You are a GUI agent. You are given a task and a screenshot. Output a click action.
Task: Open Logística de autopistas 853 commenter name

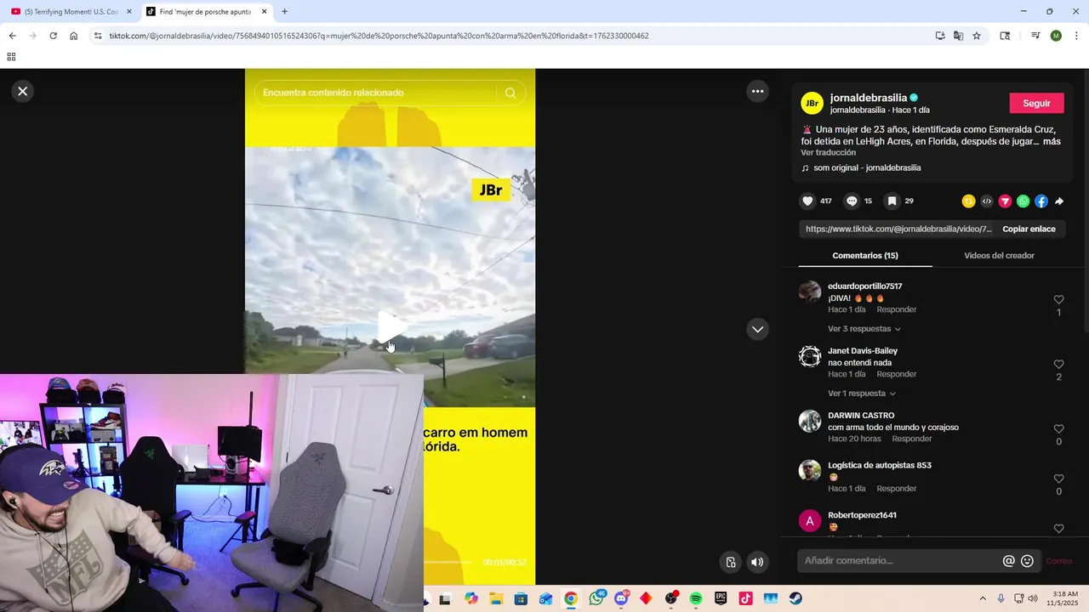point(879,465)
